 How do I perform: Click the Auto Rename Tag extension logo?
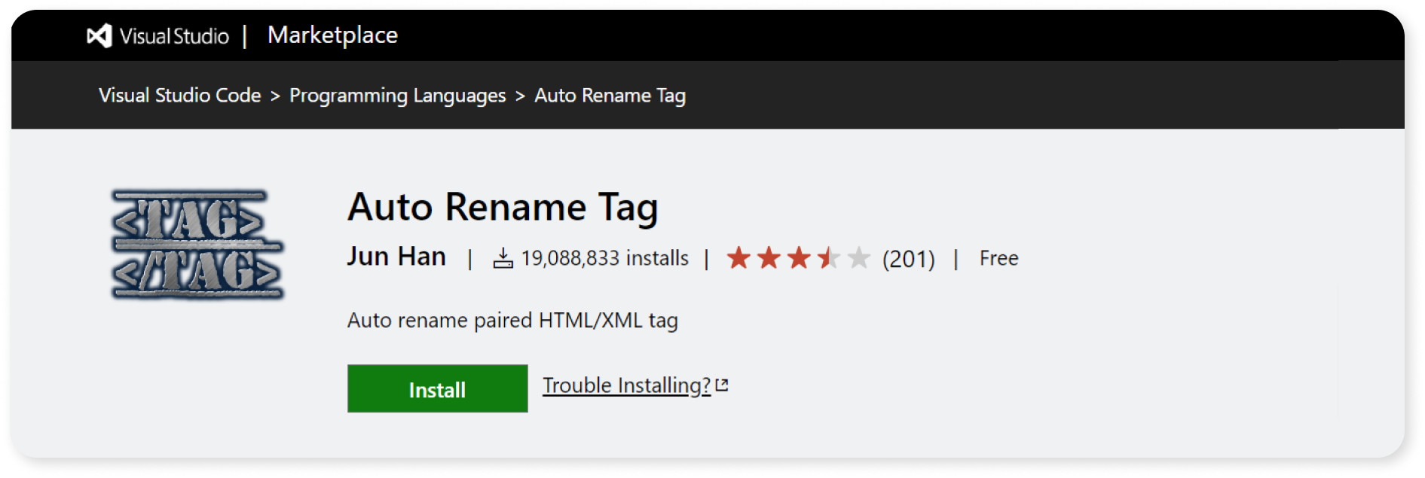pos(197,245)
